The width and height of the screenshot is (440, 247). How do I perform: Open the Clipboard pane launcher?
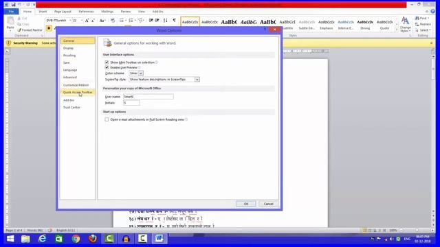pyautogui.click(x=42, y=36)
